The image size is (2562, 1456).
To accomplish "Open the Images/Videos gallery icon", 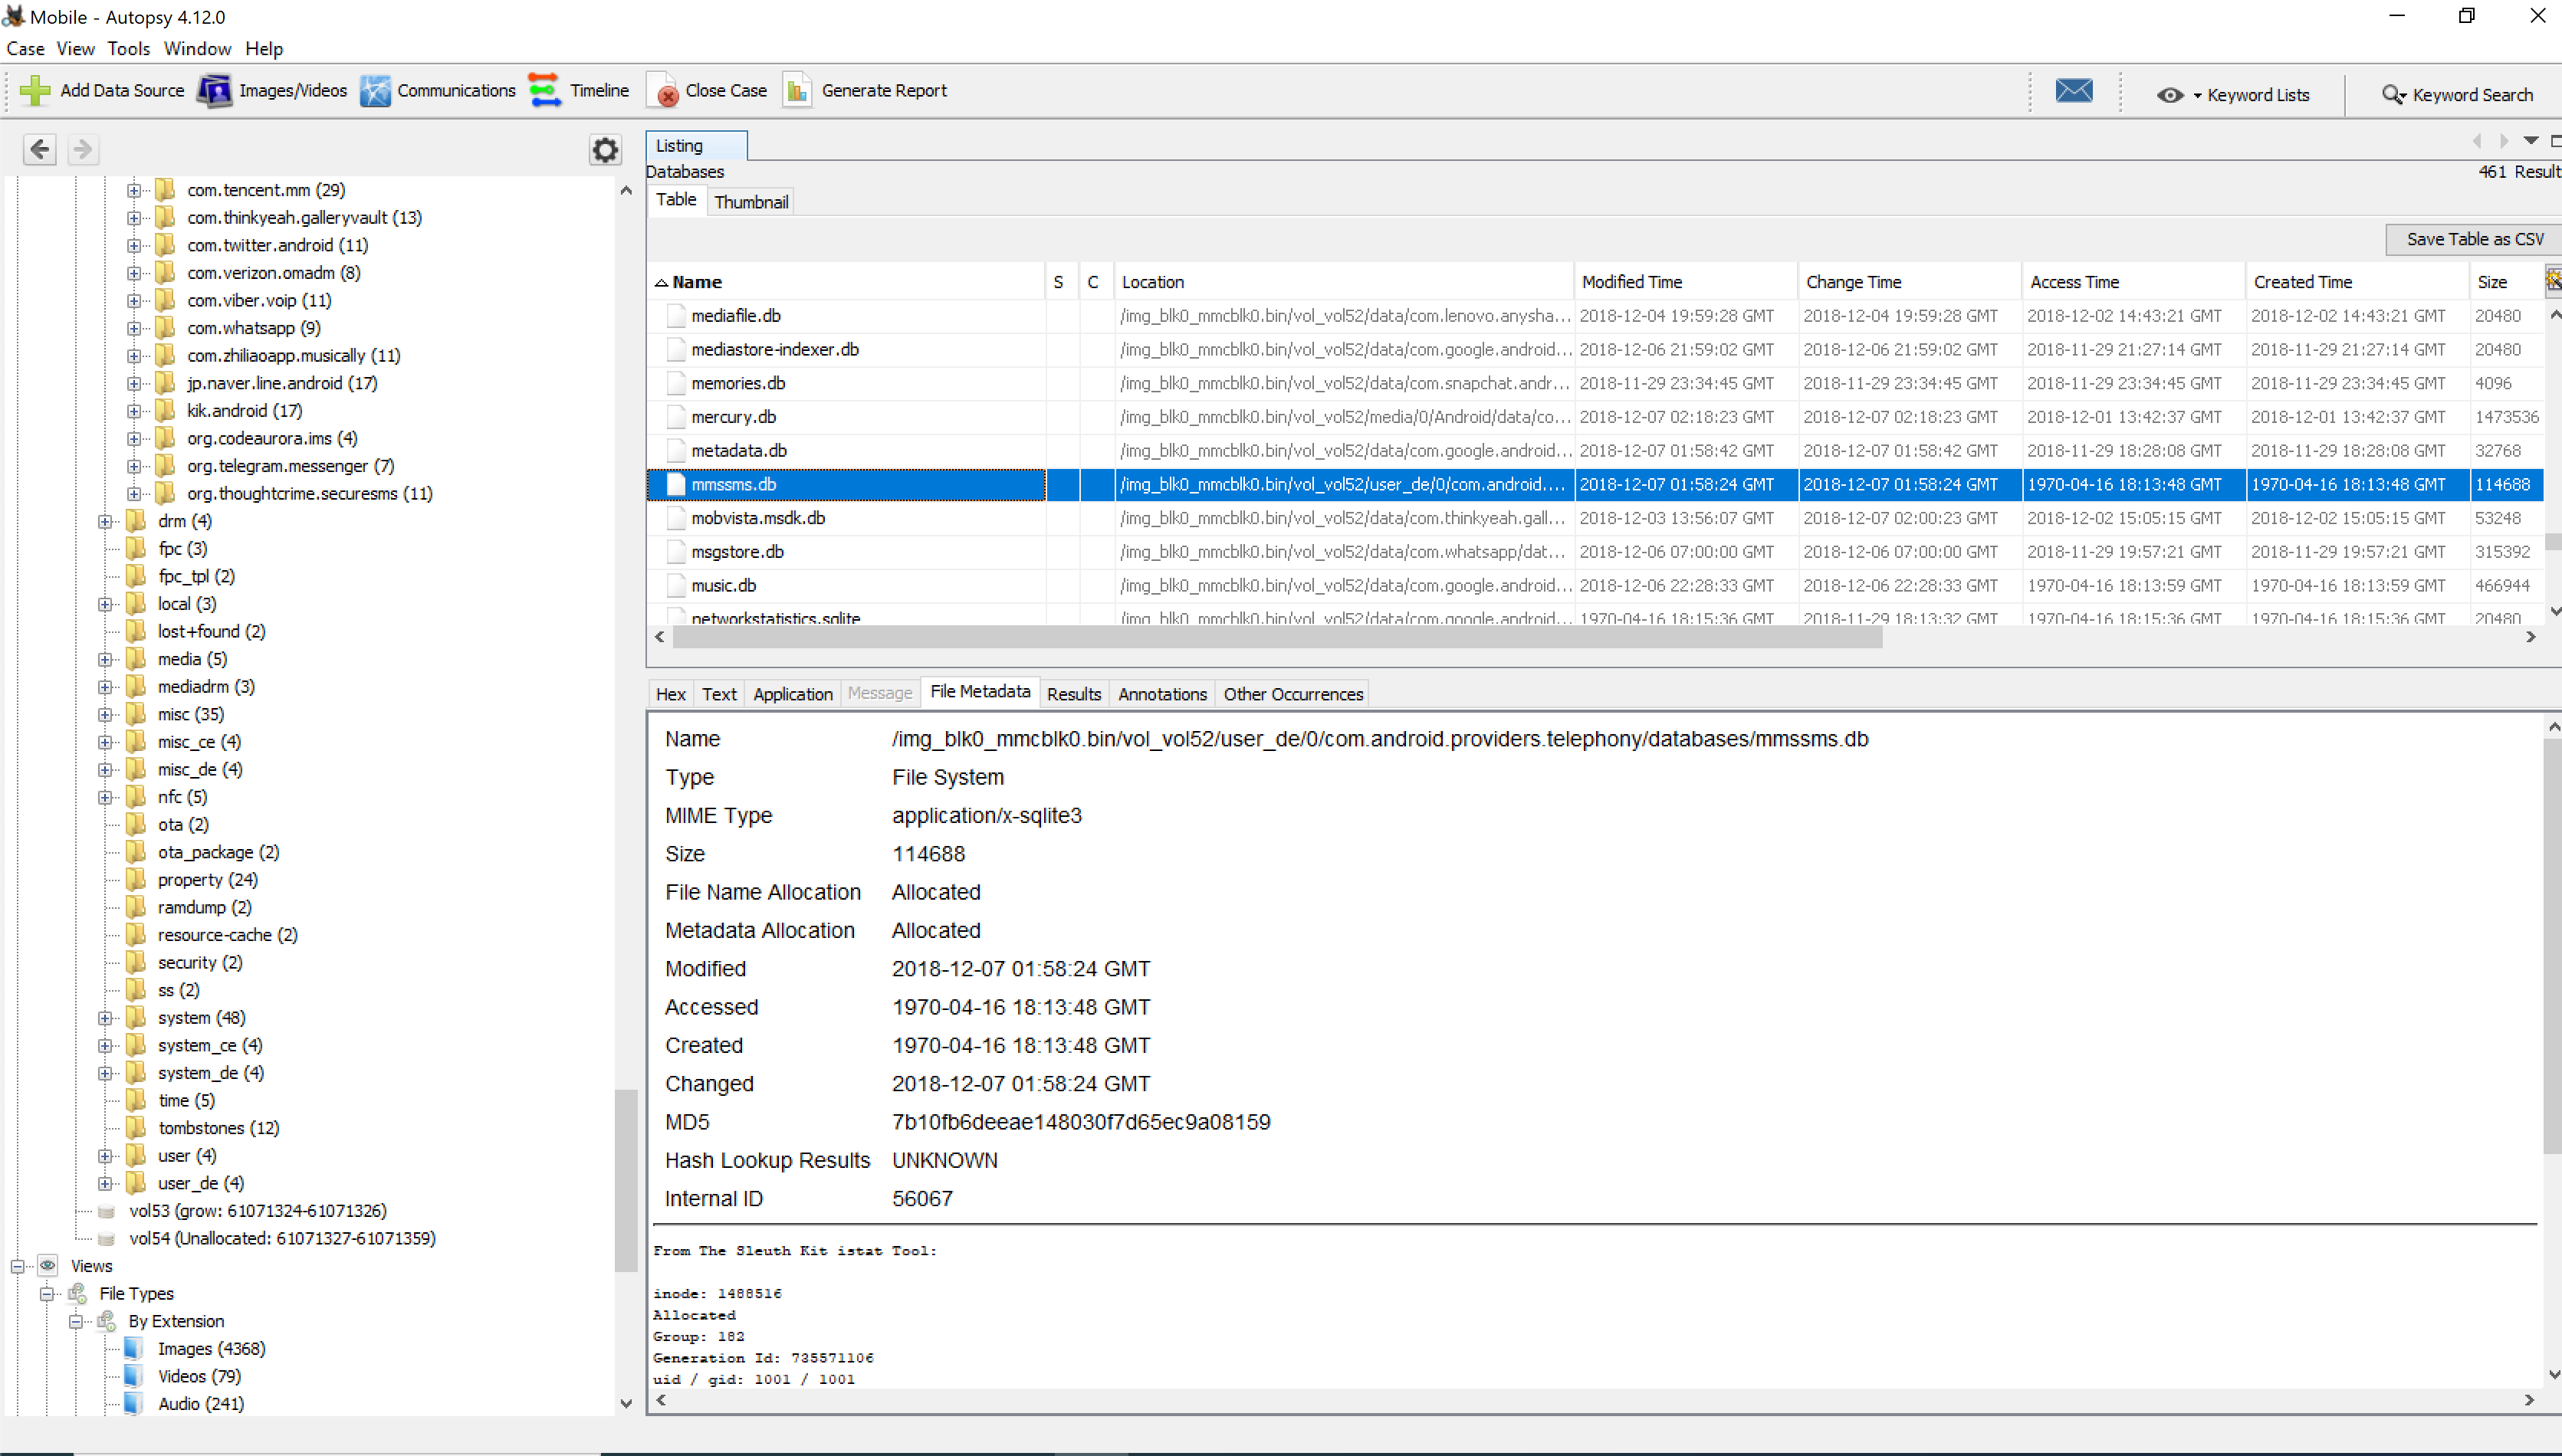I will tap(214, 91).
